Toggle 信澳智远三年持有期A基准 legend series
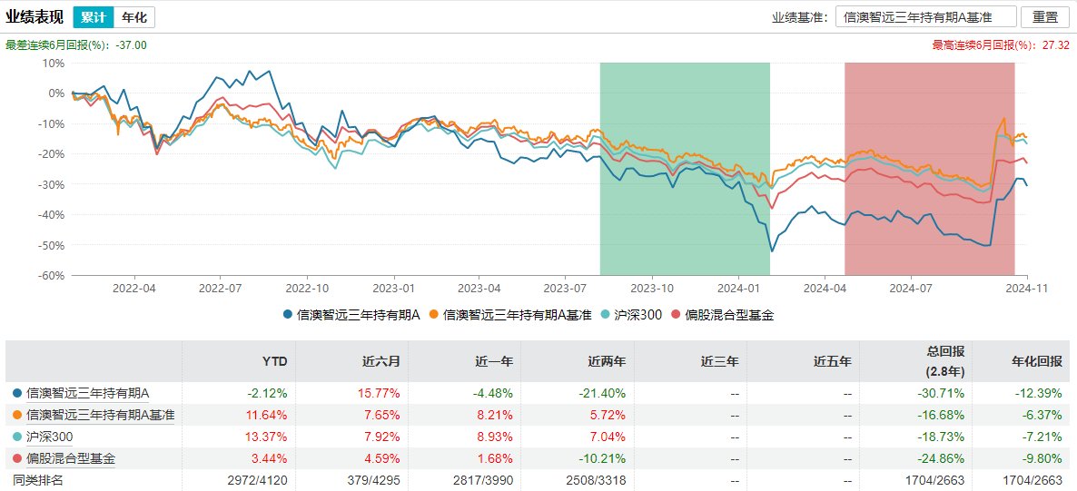 [x=510, y=315]
